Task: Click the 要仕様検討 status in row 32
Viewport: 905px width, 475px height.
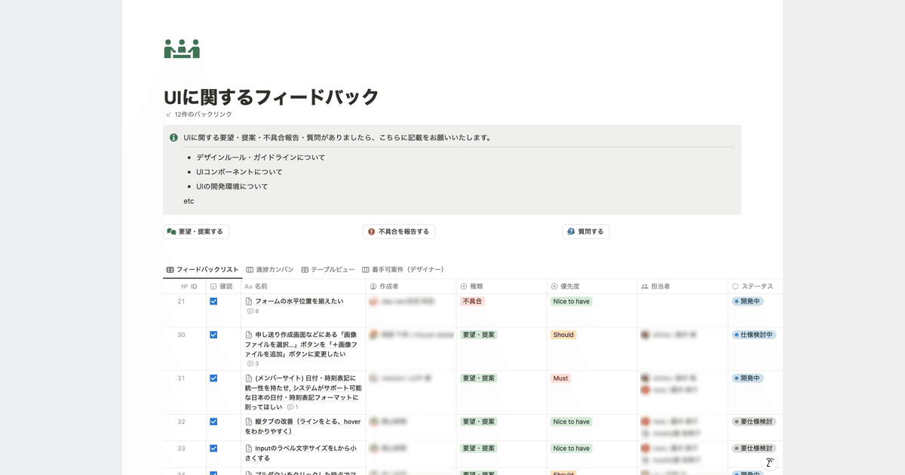Action: pos(753,422)
